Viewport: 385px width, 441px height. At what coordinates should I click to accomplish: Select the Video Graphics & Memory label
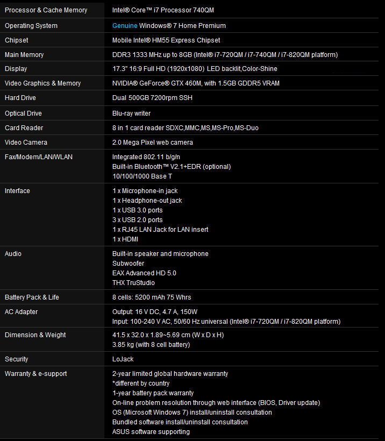coord(42,83)
